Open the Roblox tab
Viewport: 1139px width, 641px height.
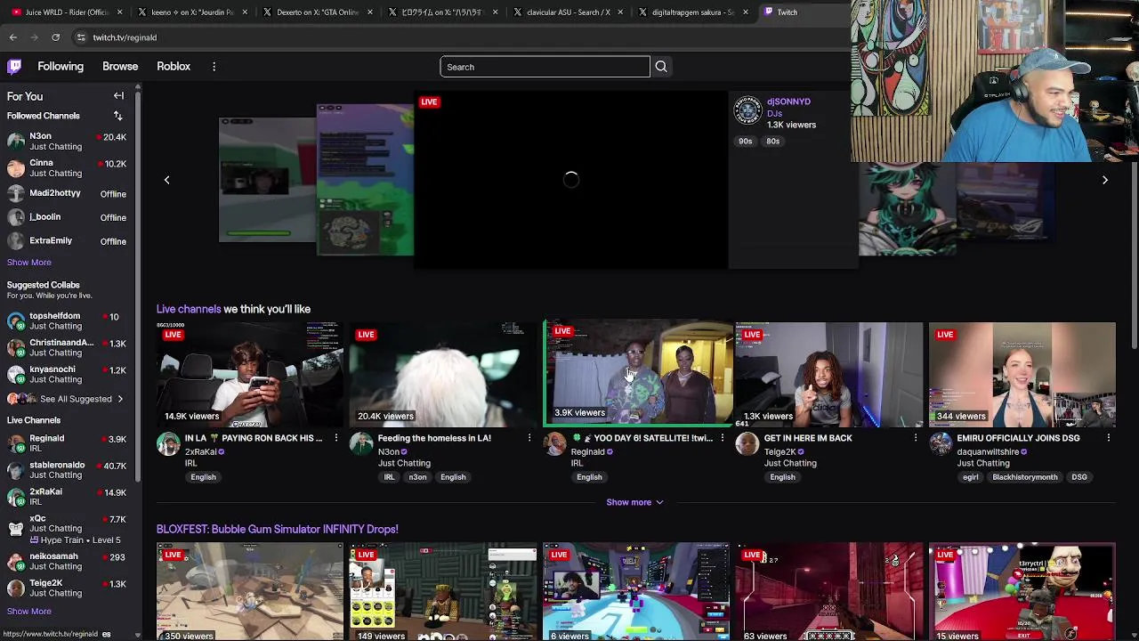[x=174, y=67]
